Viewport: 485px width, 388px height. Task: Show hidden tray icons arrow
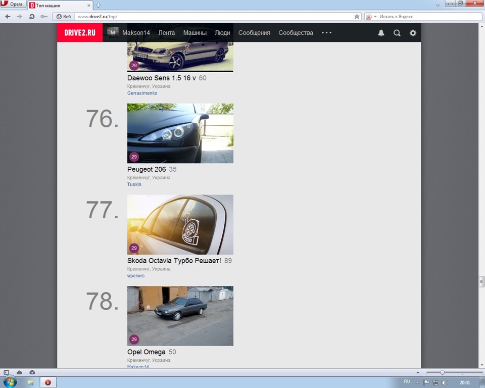pyautogui.click(x=417, y=383)
